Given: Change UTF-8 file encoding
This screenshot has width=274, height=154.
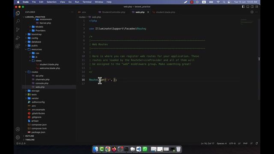Looking at the screenshot, I should [232, 143].
